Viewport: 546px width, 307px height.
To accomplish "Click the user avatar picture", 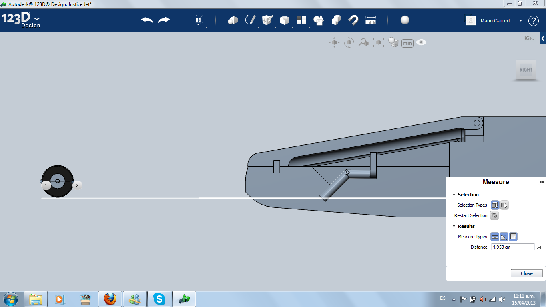I will coord(471,20).
